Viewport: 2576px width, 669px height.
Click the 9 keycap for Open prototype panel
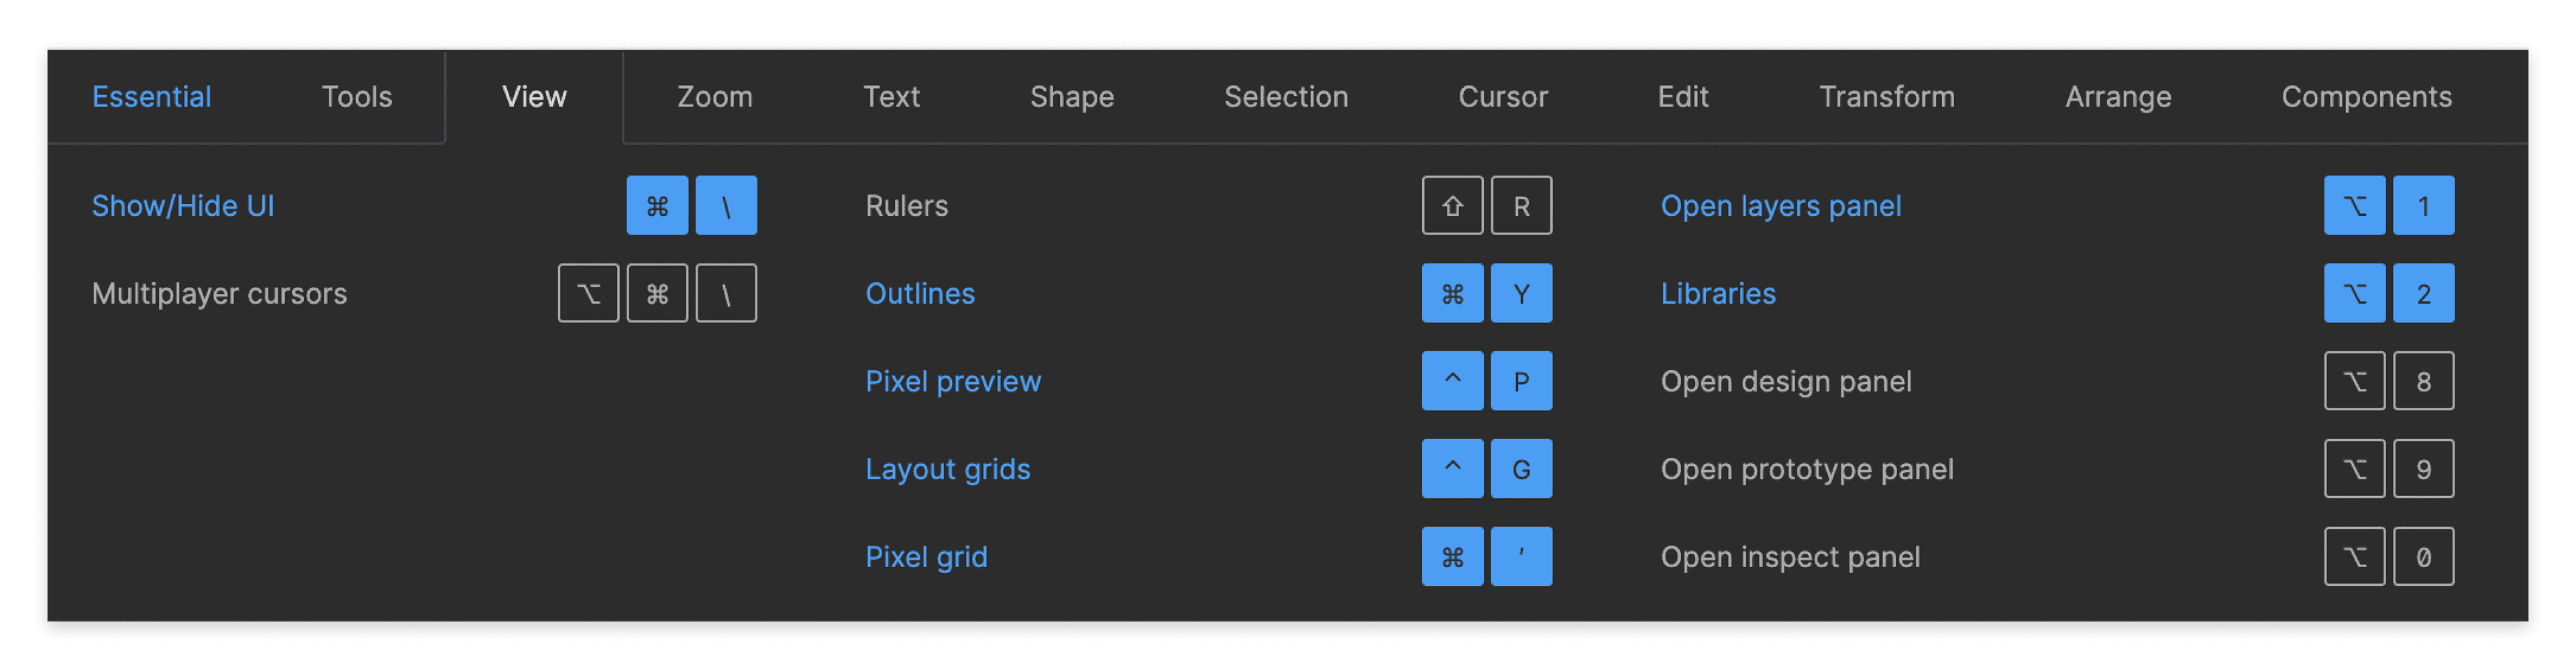click(x=2424, y=468)
